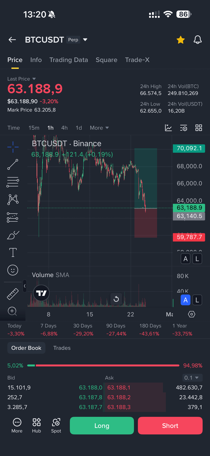This screenshot has height=456, width=210.
Task: Select the horizontal lines Fibonacci tool
Action: tap(13, 182)
